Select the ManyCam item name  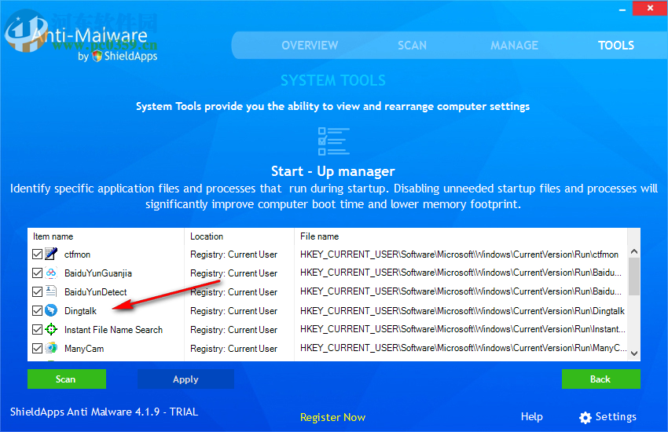click(x=84, y=349)
